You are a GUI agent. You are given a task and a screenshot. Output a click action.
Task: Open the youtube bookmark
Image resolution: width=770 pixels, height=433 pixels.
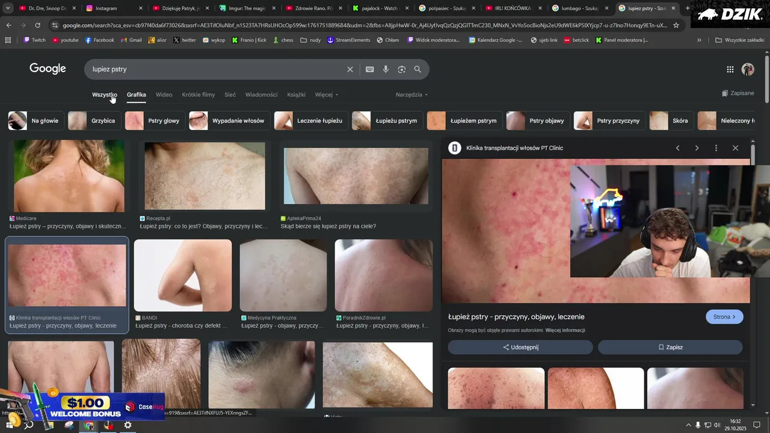click(x=66, y=40)
